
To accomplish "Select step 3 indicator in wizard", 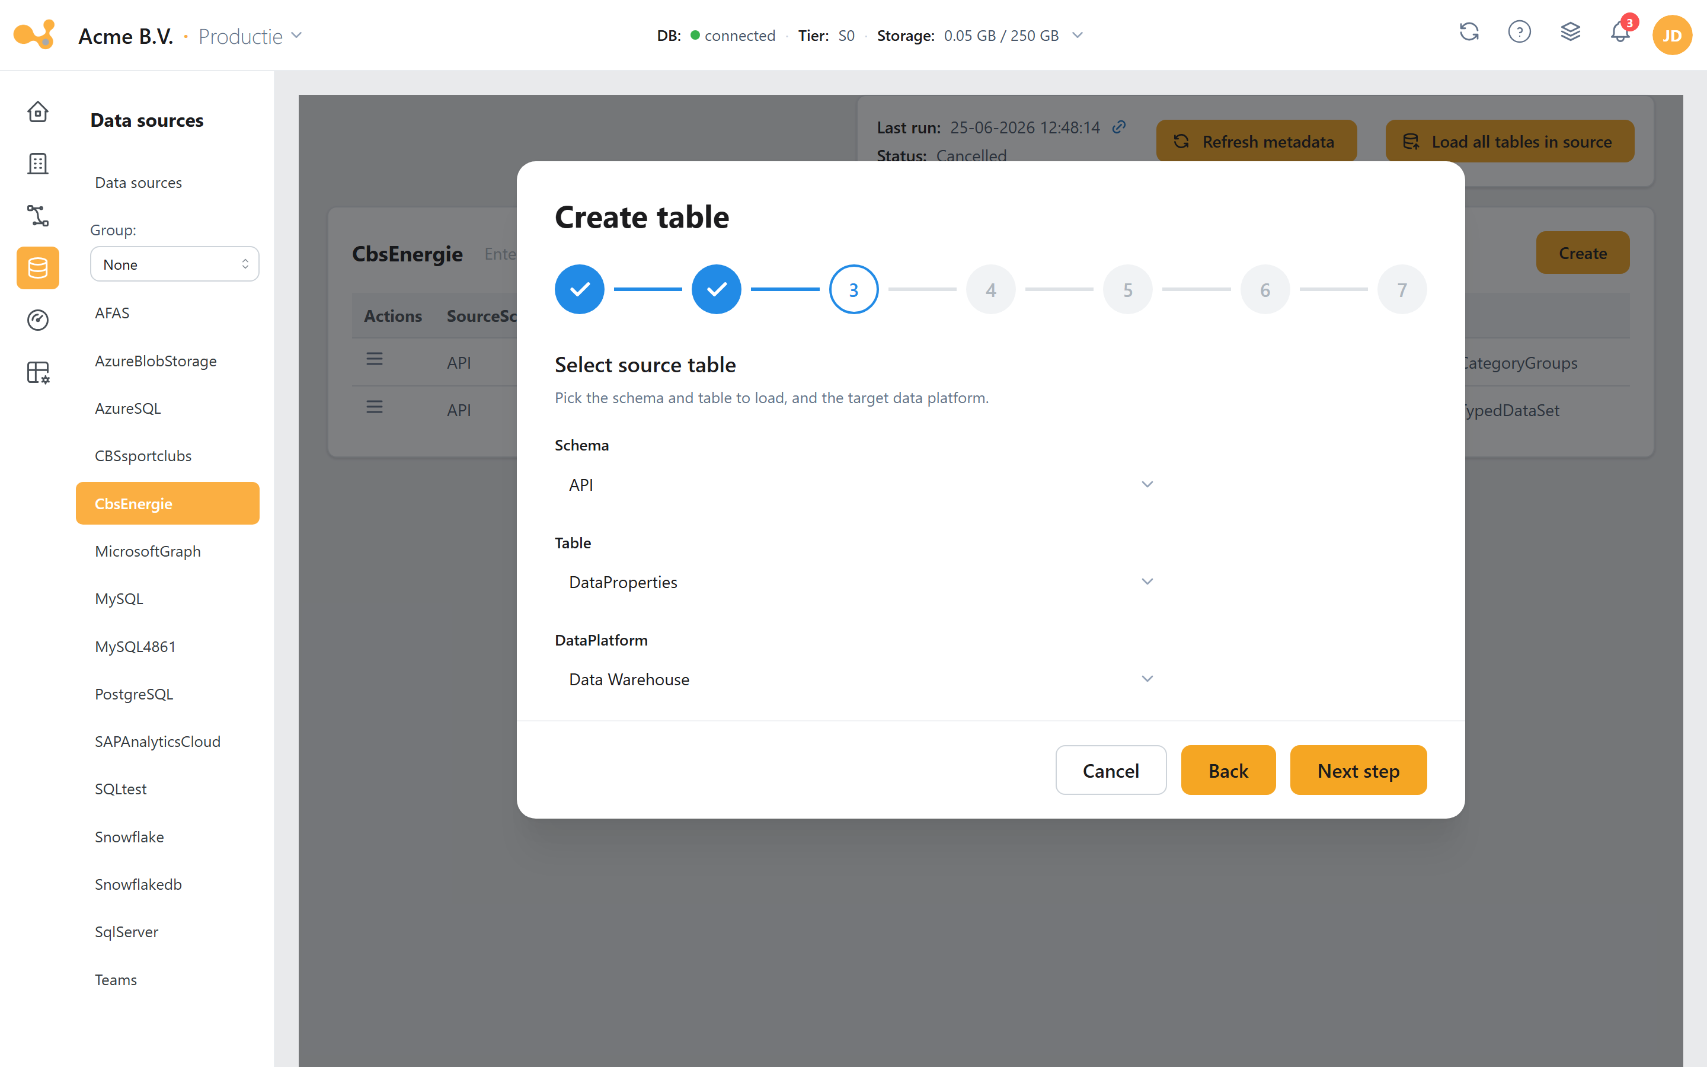I will pos(853,289).
